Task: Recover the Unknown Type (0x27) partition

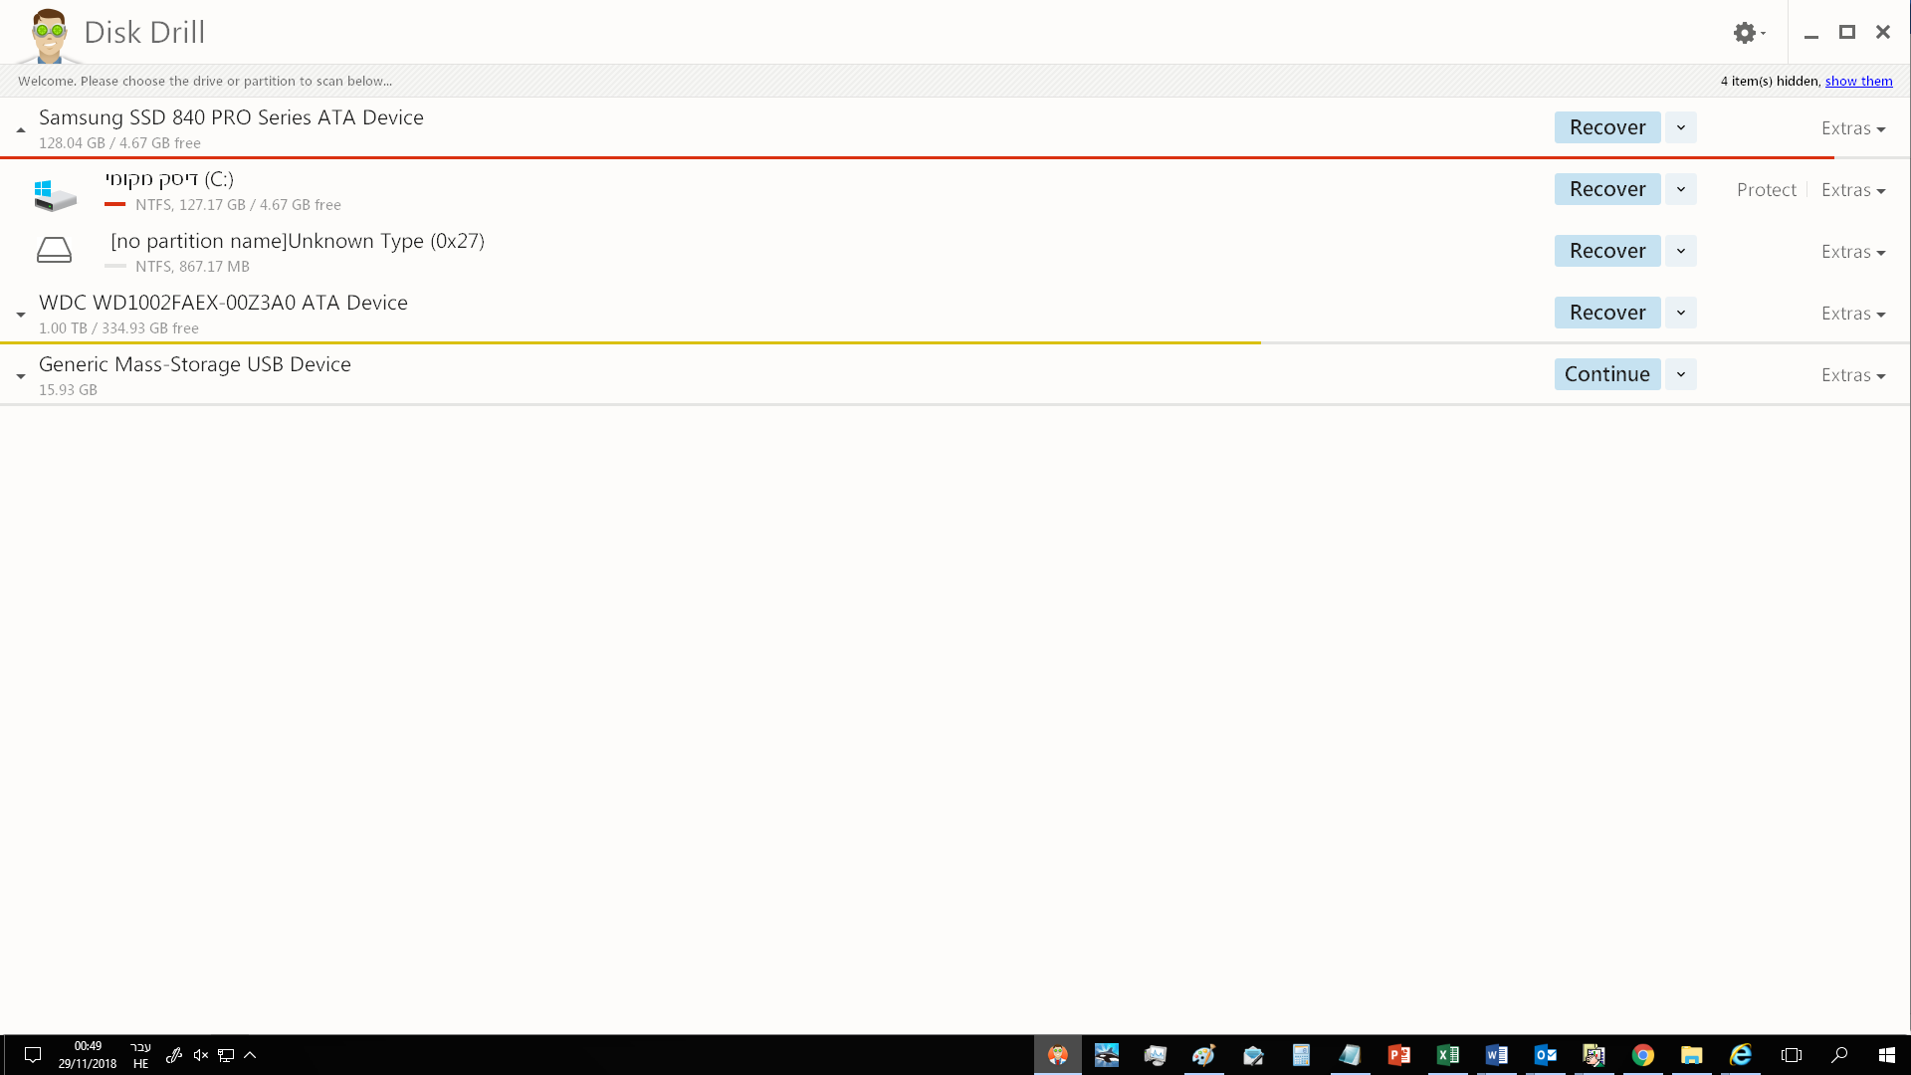Action: 1607,251
